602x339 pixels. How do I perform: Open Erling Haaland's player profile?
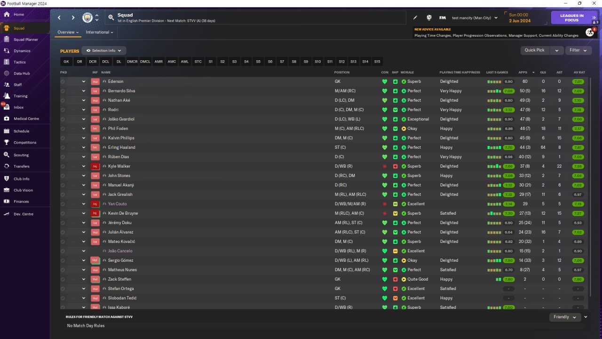click(121, 147)
